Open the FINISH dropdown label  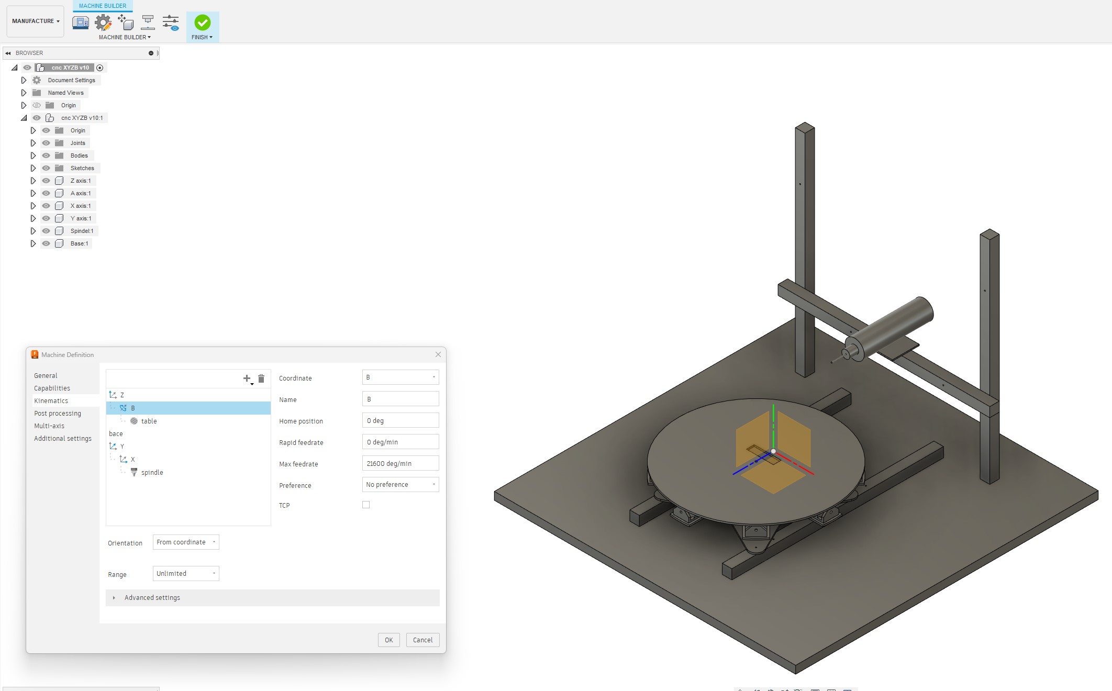(202, 37)
